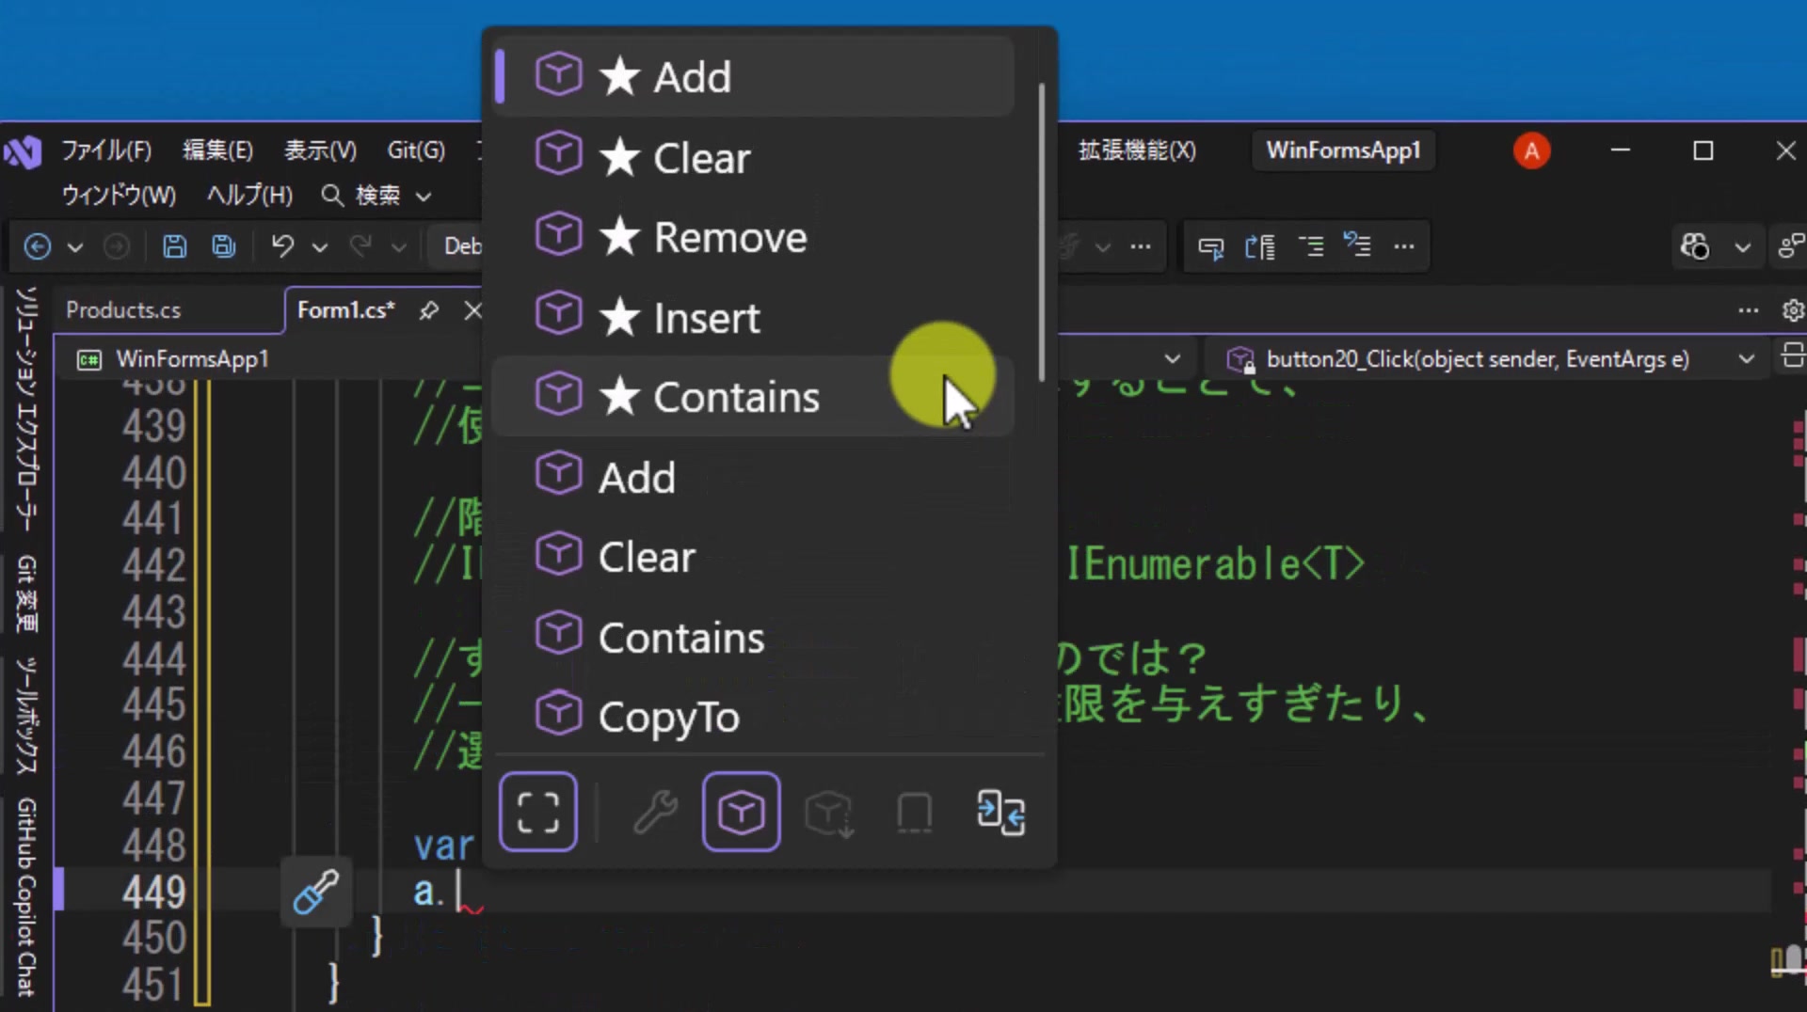This screenshot has height=1012, width=1807.
Task: Expand the redo history dropdown
Action: (398, 247)
